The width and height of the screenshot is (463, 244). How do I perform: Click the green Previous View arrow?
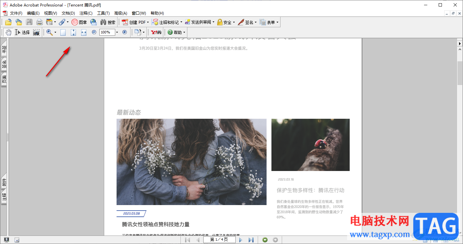pos(265,240)
